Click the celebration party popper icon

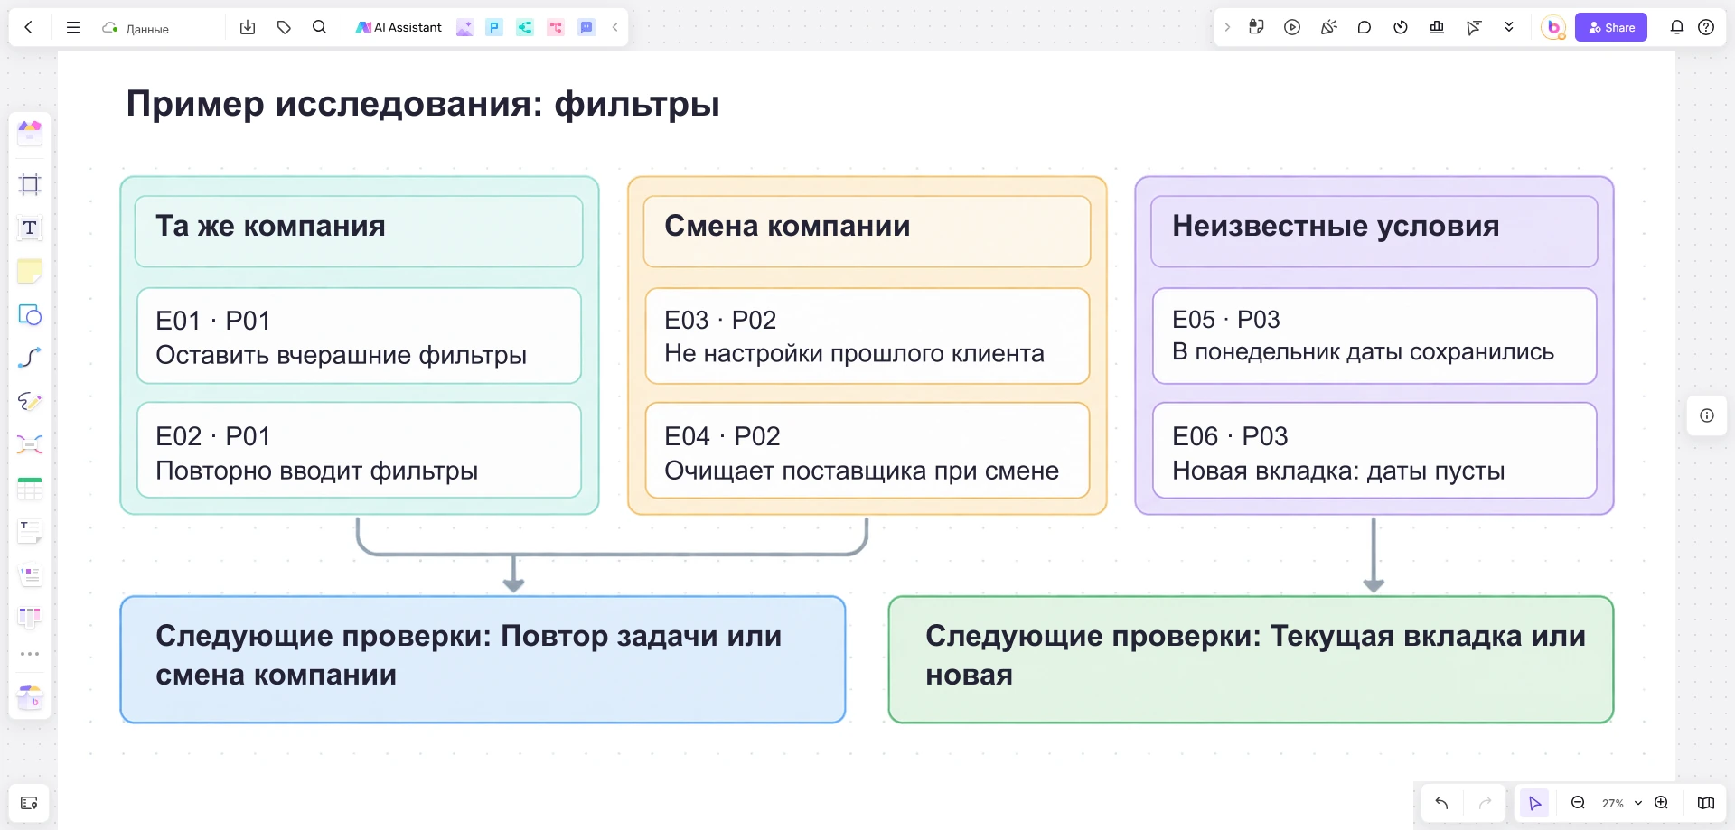tap(1328, 27)
